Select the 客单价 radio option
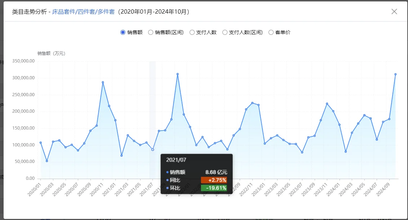The image size is (408, 220). 279,32
